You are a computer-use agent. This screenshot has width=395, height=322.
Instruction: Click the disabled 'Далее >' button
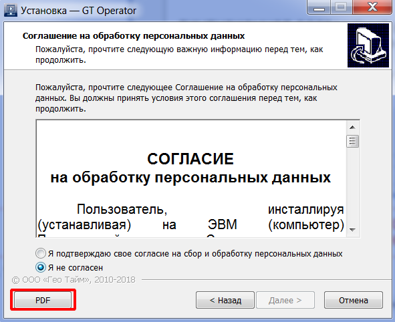[x=285, y=300]
